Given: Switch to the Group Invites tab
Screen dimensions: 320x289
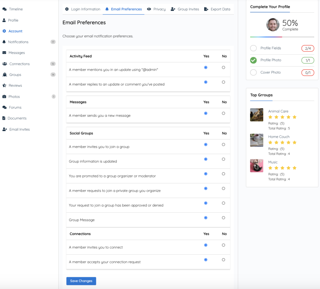Looking at the screenshot, I should click(x=185, y=9).
